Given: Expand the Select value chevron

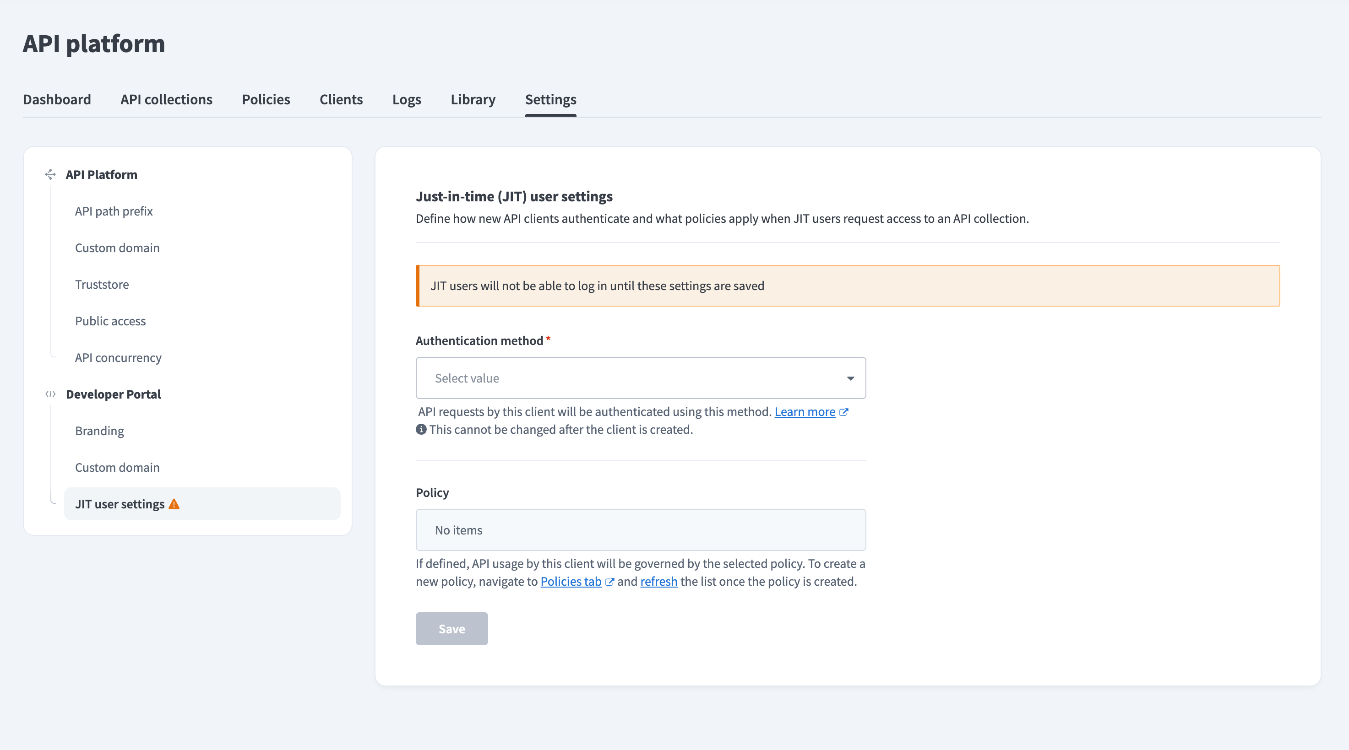Looking at the screenshot, I should [850, 378].
